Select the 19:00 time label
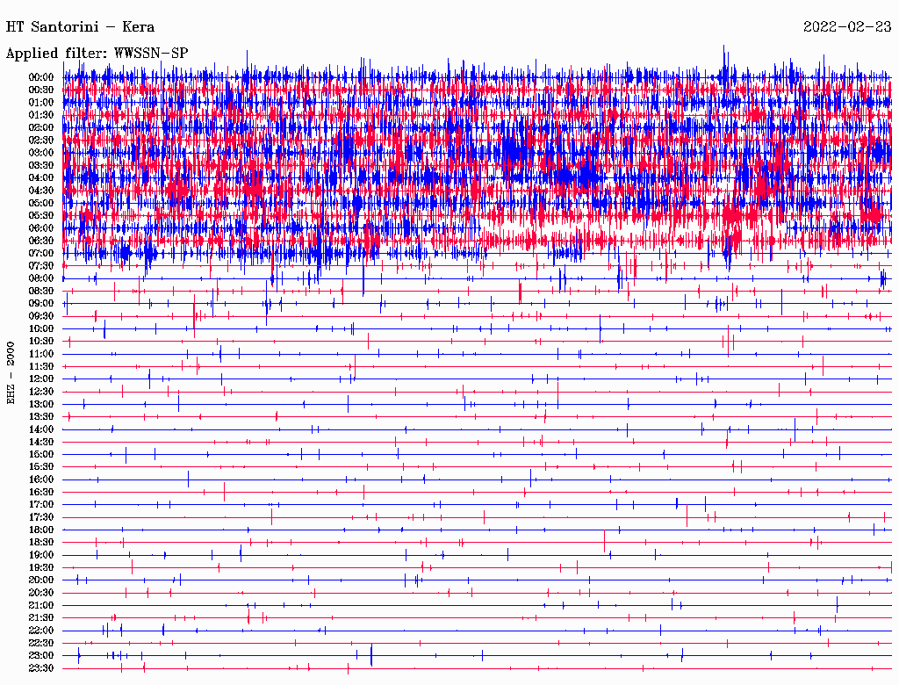This screenshot has height=685, width=899. 41,555
